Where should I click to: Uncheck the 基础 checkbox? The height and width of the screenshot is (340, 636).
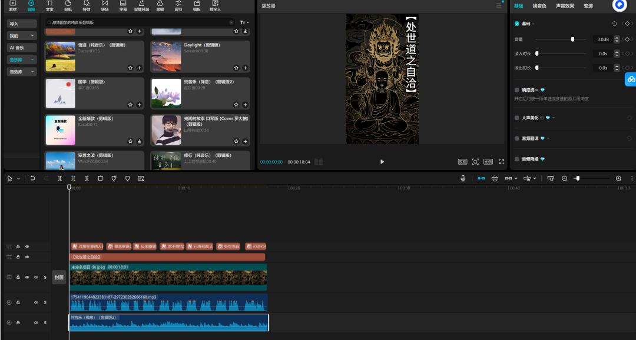pyautogui.click(x=517, y=24)
